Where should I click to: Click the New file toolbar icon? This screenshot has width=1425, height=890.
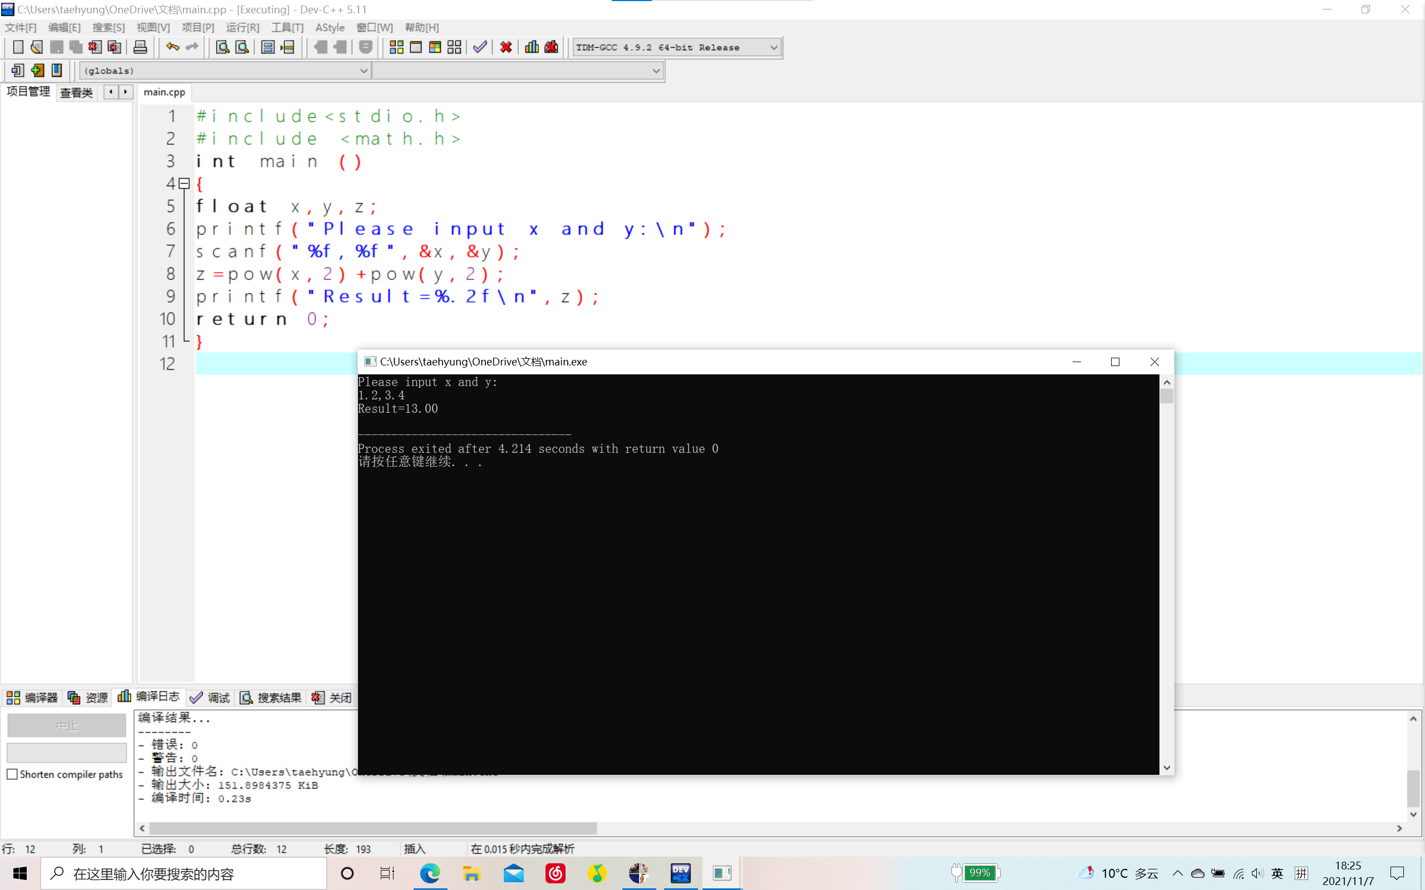[18, 47]
